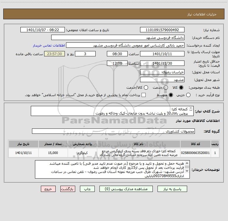Viewport: 228px width, 221px height.
Task: Click the request creator حمید بابائی field
Action: [125, 45]
